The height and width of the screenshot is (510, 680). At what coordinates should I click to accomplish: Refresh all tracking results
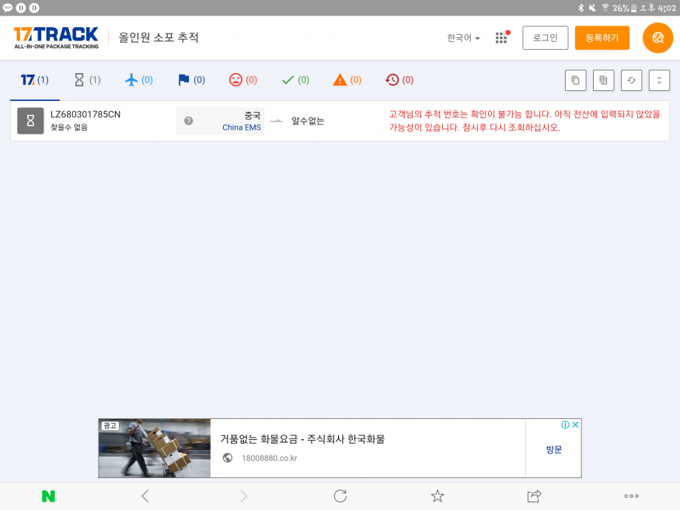click(x=631, y=80)
